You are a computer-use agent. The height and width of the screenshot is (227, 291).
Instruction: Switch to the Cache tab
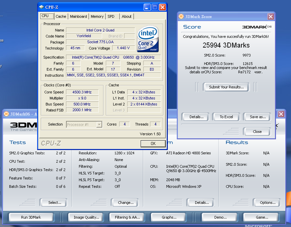[x=61, y=16]
